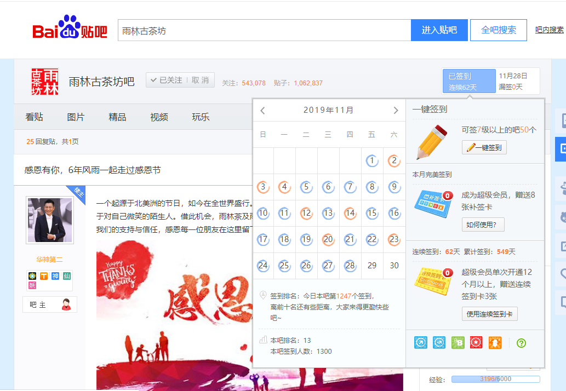Click the blue 补签卡 card icon
The image size is (566, 391).
433,203
